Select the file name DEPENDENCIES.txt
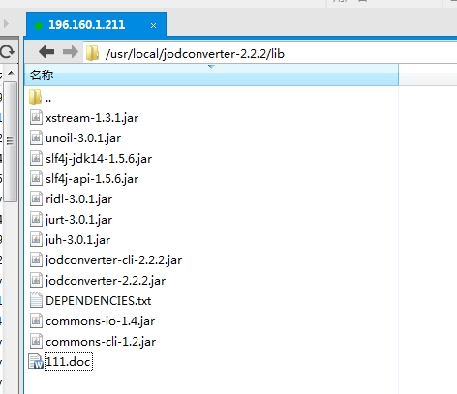This screenshot has width=457, height=394. [x=99, y=301]
